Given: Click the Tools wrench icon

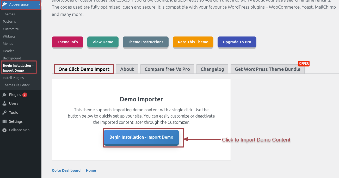Looking at the screenshot, I should click(x=4, y=113).
